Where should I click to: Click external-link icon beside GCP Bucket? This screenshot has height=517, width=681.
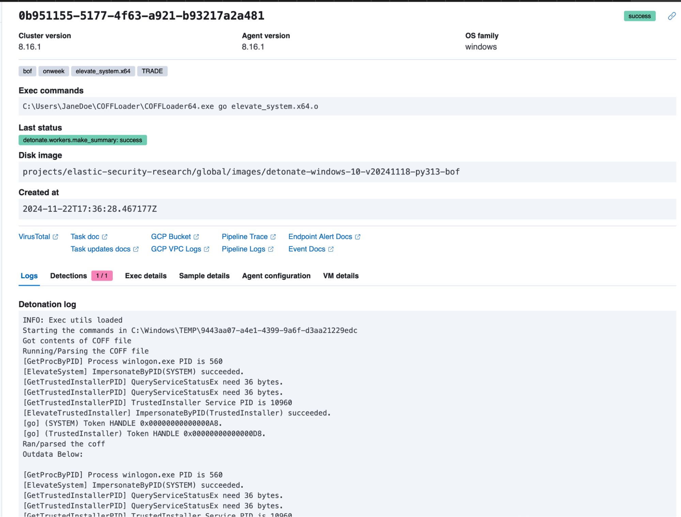point(196,237)
